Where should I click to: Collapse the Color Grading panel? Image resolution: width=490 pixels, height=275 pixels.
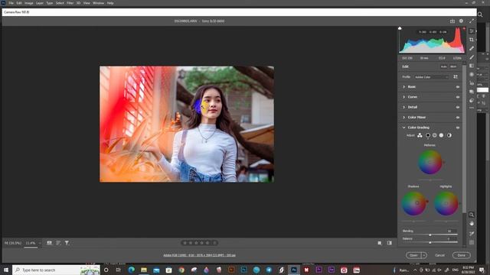coord(403,128)
